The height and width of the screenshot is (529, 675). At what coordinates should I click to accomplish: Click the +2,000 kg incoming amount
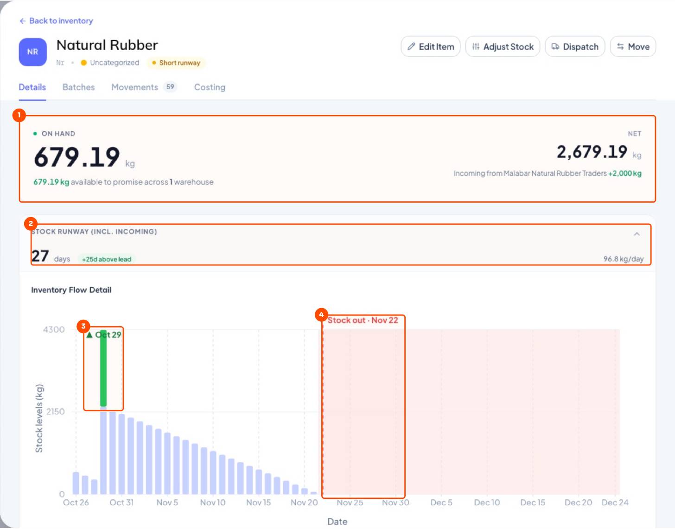click(625, 173)
